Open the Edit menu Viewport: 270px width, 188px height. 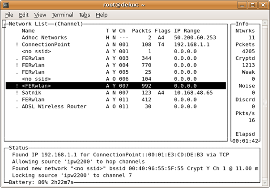[x=23, y=15]
